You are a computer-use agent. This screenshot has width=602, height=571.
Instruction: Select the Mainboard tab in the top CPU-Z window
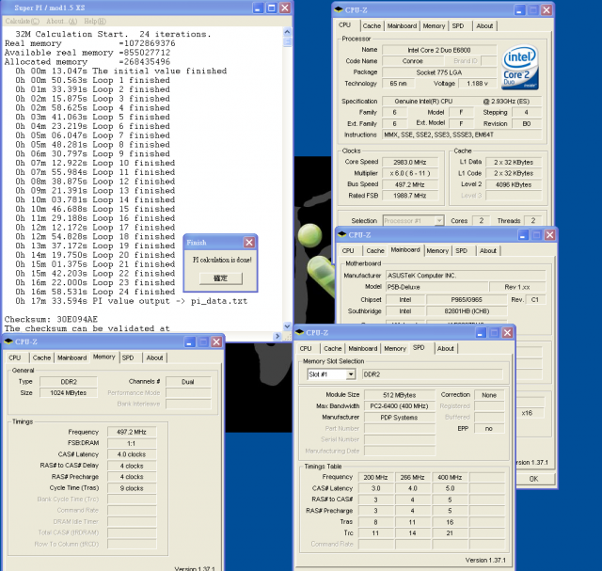(402, 25)
